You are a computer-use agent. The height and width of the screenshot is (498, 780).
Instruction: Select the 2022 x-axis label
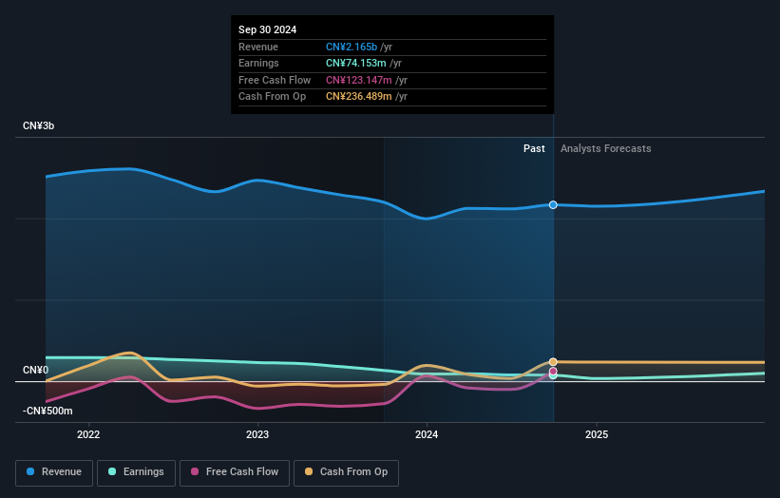[88, 434]
